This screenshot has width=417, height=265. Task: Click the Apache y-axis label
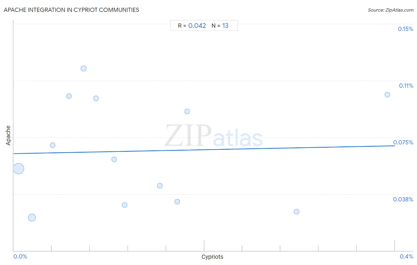[x=8, y=135]
